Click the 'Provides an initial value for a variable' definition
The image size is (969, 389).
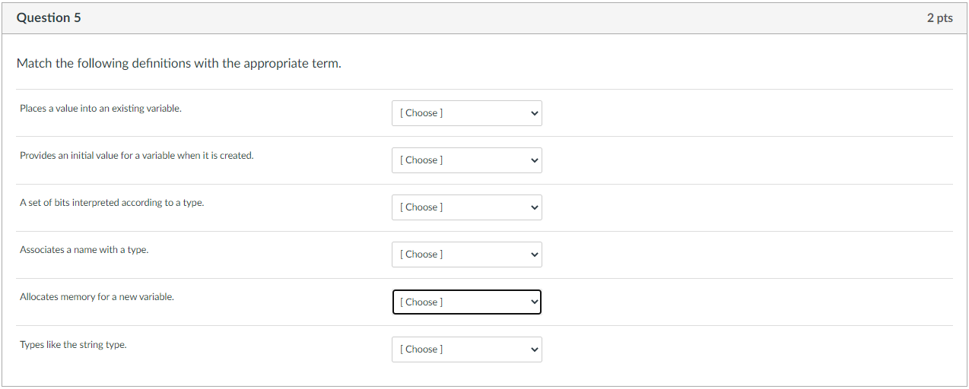point(137,156)
